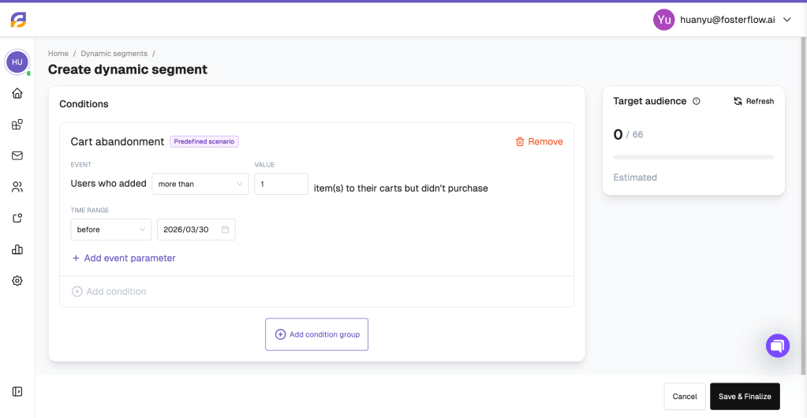The height and width of the screenshot is (418, 807).
Task: Expand the 'more than' operator dropdown
Action: click(x=200, y=184)
